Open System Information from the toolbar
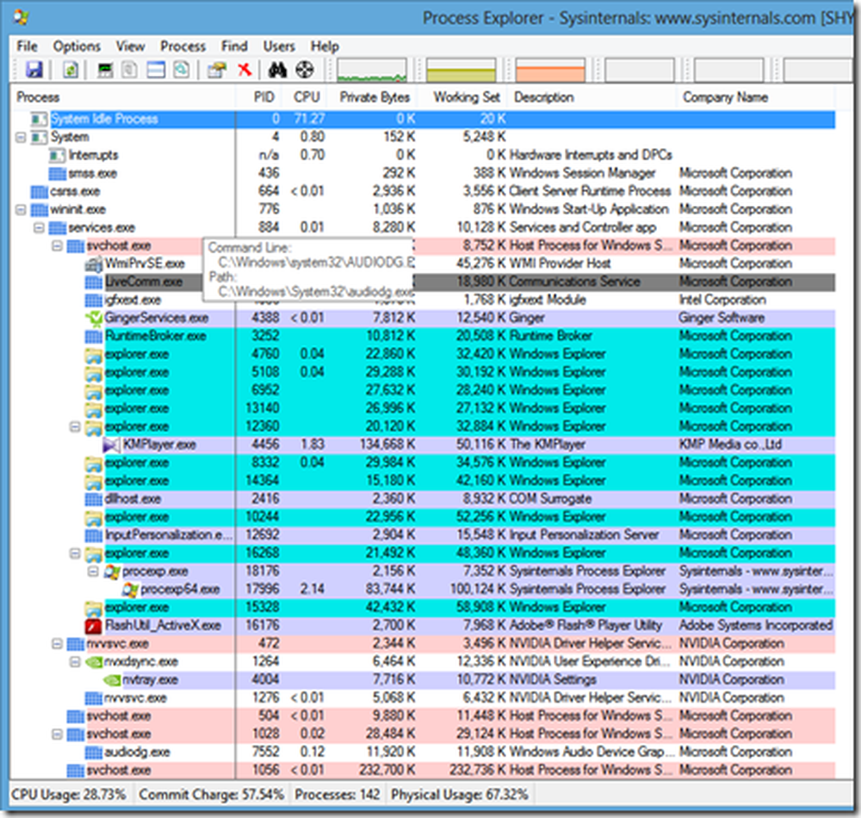 click(107, 70)
